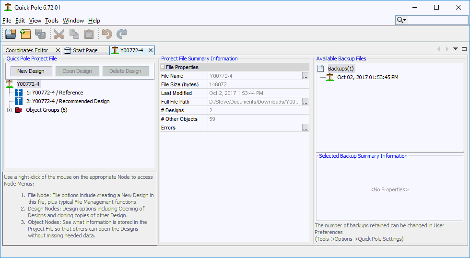The height and width of the screenshot is (258, 470).
Task: Click the File Size value 146072
Action: tap(218, 84)
